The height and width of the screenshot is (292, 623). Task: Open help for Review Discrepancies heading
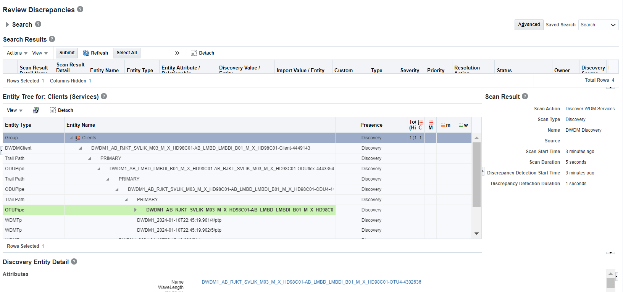[80, 9]
